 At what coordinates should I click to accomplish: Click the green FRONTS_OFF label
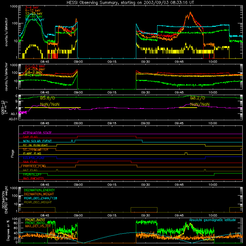pyautogui.click(x=32, y=174)
